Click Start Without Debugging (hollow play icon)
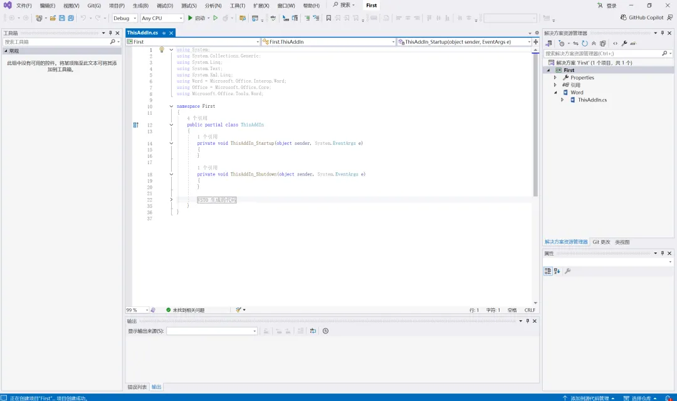The image size is (677, 401). click(x=216, y=18)
